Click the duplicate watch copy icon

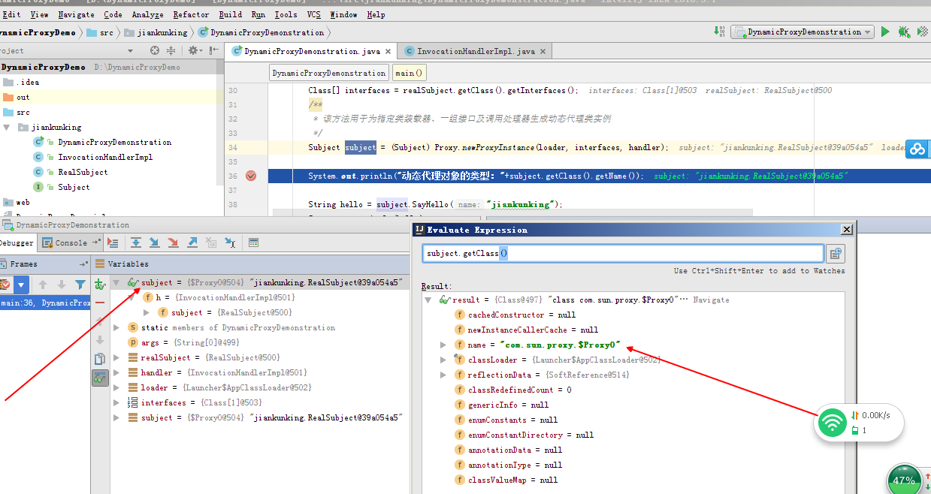tap(100, 359)
